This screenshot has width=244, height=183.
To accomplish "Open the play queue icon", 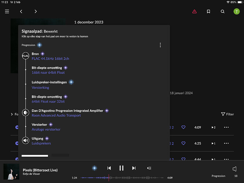I will 149,168.
